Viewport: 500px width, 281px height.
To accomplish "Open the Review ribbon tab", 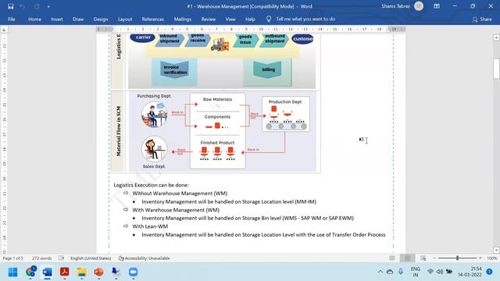I will click(209, 19).
